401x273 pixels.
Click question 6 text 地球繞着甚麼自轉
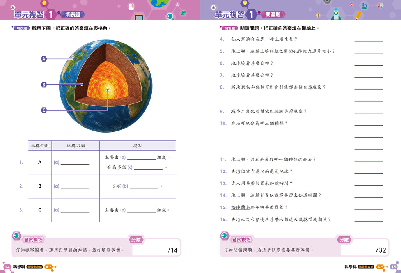coord(252,63)
